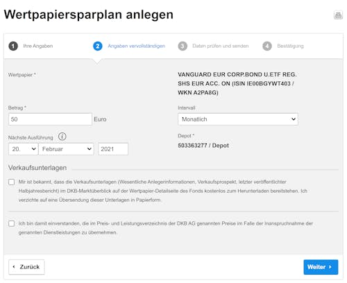Click the grey step 4 circle
Image resolution: width=347 pixels, height=283 pixels.
click(x=267, y=46)
